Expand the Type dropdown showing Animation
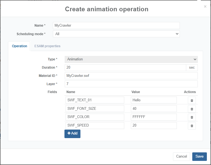211x165 pixels. tap(131, 59)
